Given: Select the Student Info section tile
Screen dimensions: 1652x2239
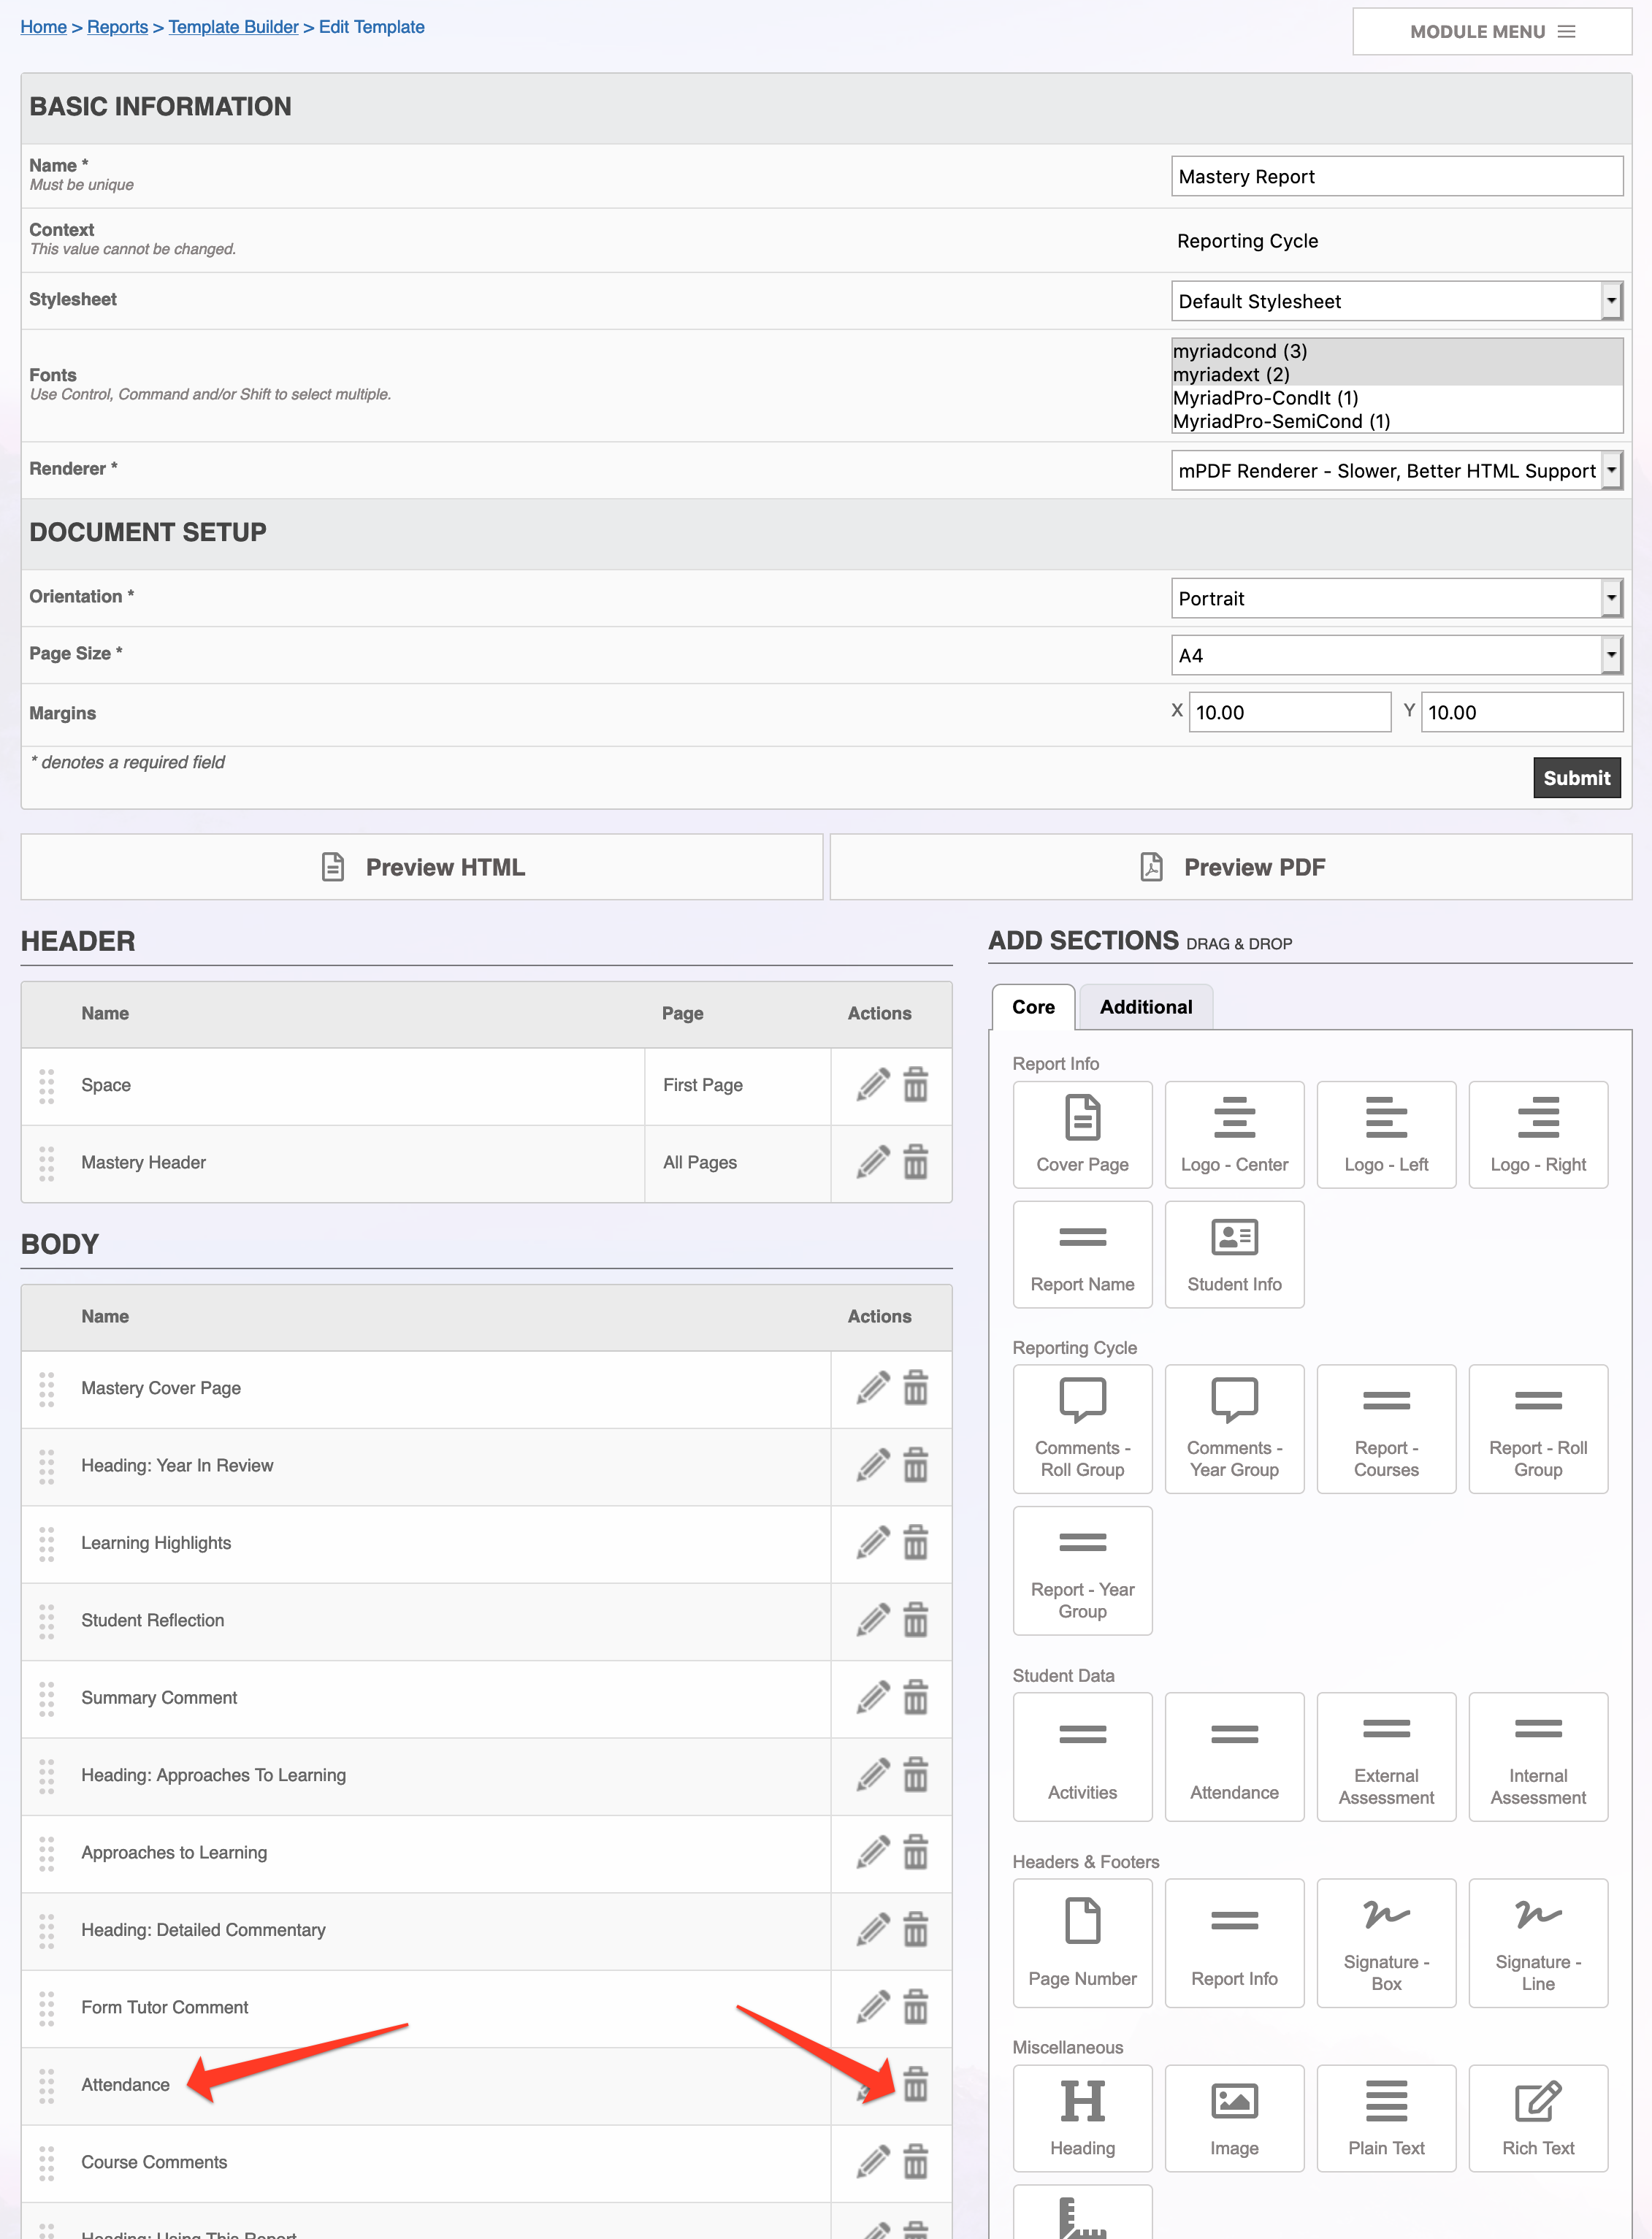Looking at the screenshot, I should tap(1234, 1254).
